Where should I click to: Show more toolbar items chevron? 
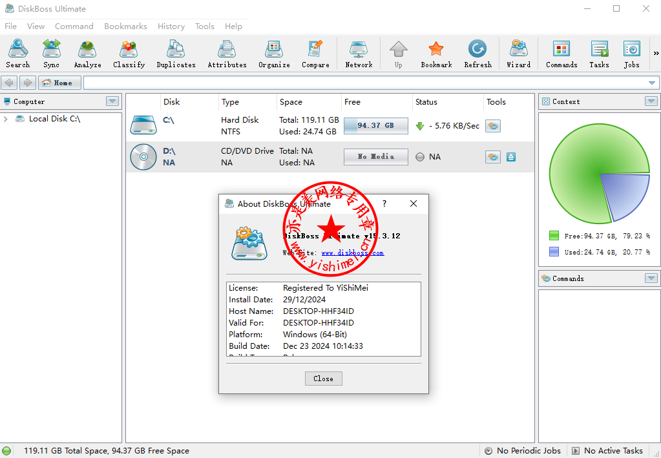coord(656,53)
